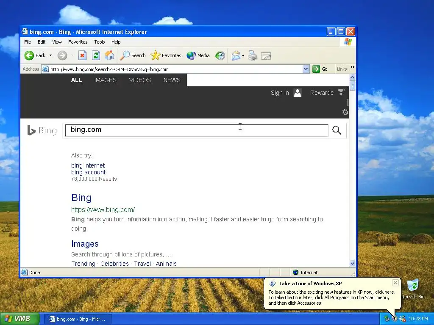Open the 'bing account' suggestion link
Viewport: 434px width, 325px height.
click(x=88, y=173)
